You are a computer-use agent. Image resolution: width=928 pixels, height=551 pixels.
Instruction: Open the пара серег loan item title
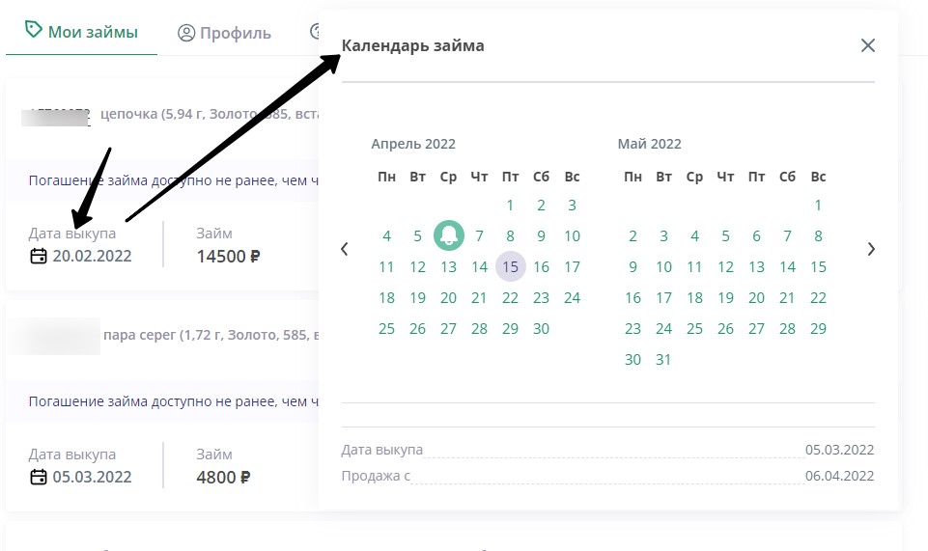[x=203, y=335]
